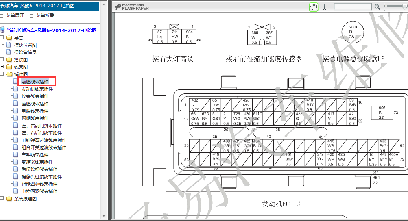Click the FlashPaper search text field

coord(353,7)
